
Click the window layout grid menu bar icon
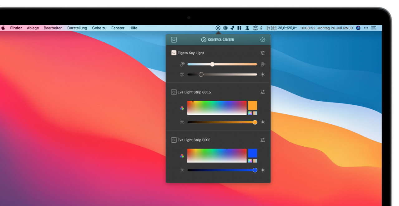(239, 28)
